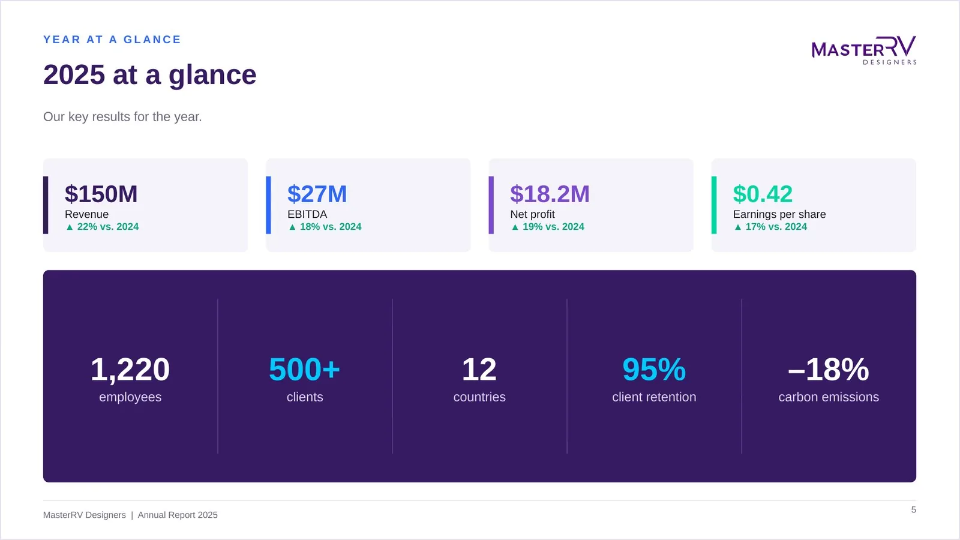
Task: Click the "95%" statistic
Action: click(654, 370)
